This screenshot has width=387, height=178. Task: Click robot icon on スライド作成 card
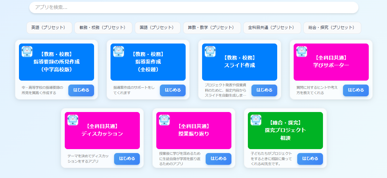coord(210,52)
